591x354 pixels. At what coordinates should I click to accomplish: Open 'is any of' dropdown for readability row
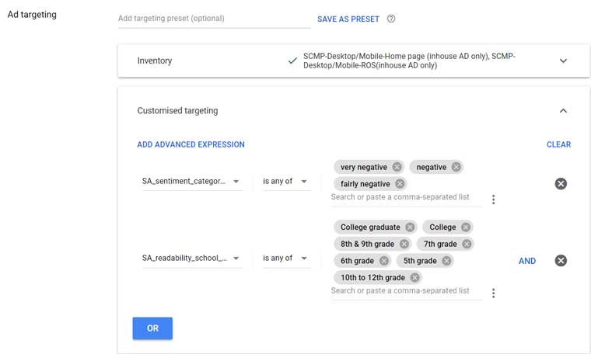(285, 258)
